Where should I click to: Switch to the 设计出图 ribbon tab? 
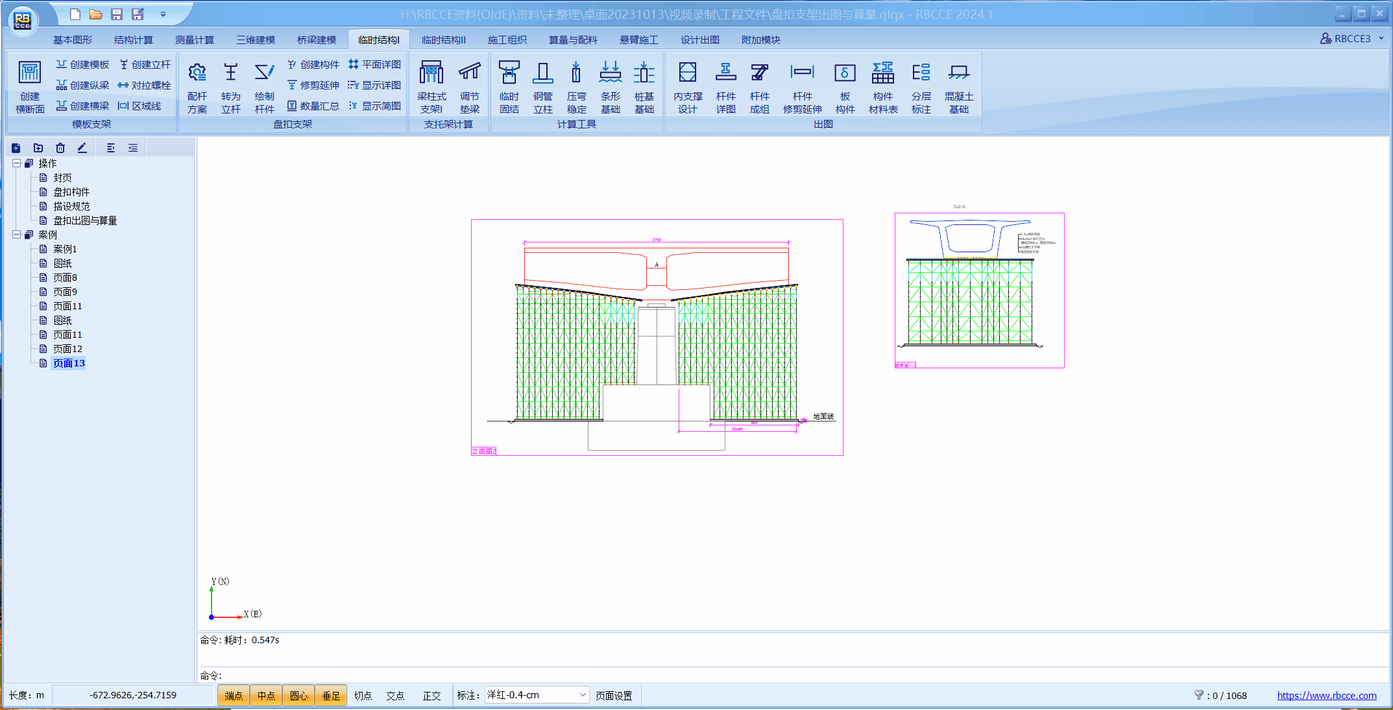click(x=699, y=40)
